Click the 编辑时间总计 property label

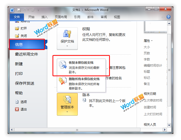pyautogui.click(x=153, y=66)
